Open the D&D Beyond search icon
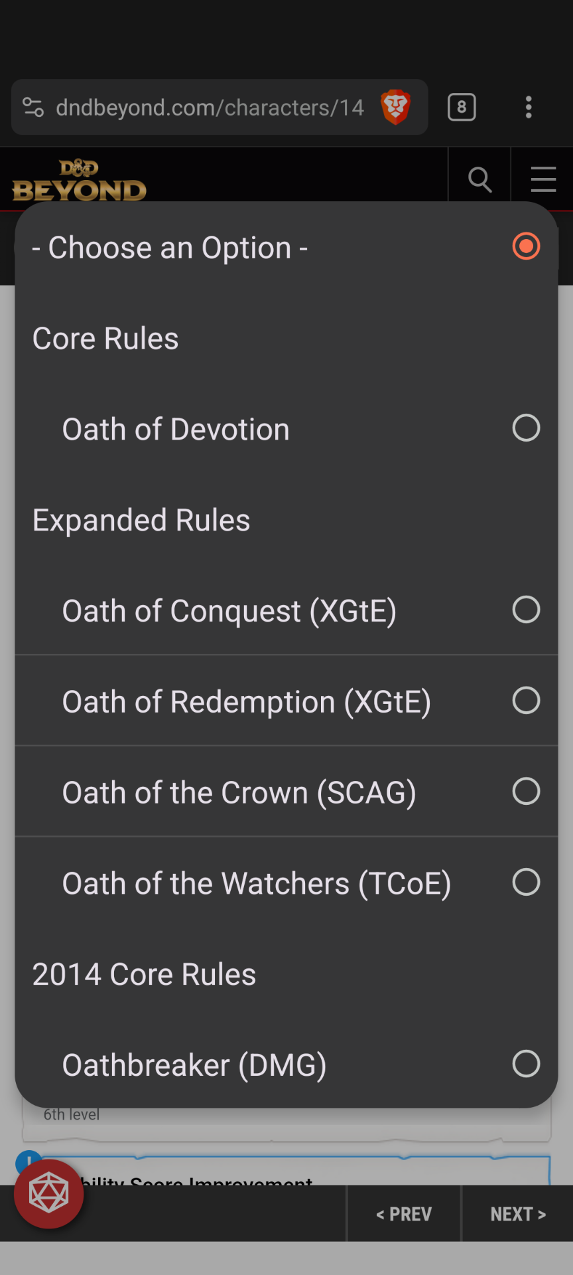Screen dimensions: 573x1275 pyautogui.click(x=479, y=179)
